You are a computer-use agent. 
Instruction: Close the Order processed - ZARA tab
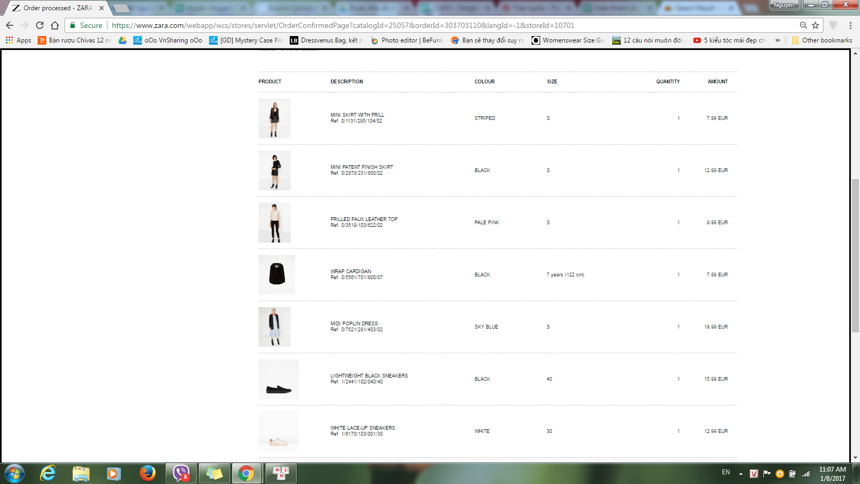coord(102,8)
